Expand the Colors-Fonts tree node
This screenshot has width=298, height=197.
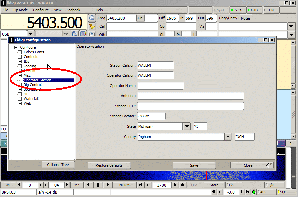pos(20,52)
